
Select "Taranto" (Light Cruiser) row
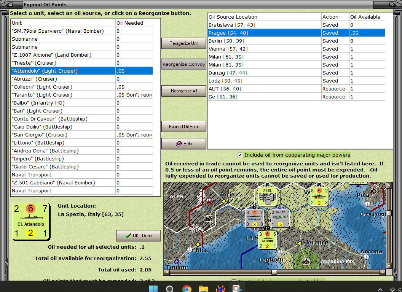(82, 95)
